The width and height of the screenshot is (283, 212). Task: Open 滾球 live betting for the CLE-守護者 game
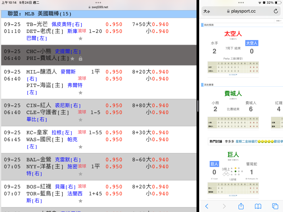(x=82, y=112)
